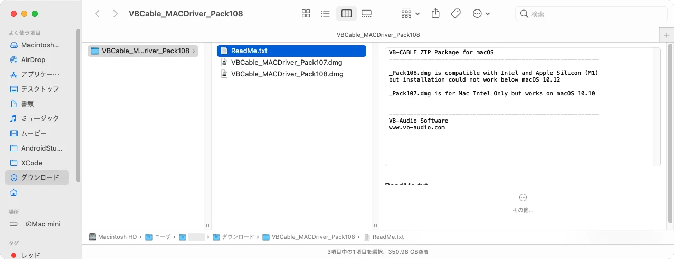Click the home folder icon in sidebar
This screenshot has height=259, width=674.
pos(14,192)
